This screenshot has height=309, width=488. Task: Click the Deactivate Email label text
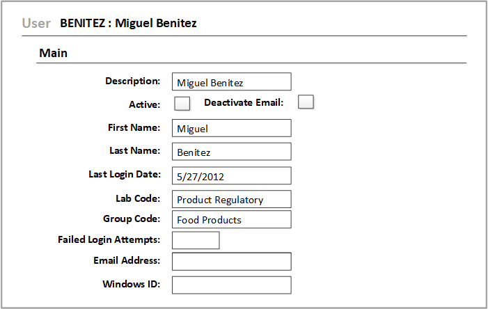244,103
